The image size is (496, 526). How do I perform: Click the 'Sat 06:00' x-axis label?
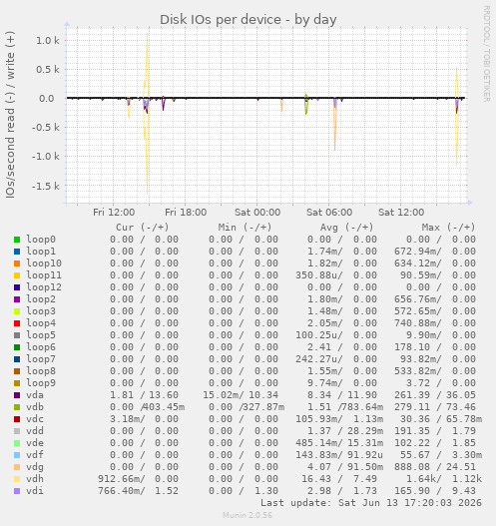pyautogui.click(x=329, y=213)
